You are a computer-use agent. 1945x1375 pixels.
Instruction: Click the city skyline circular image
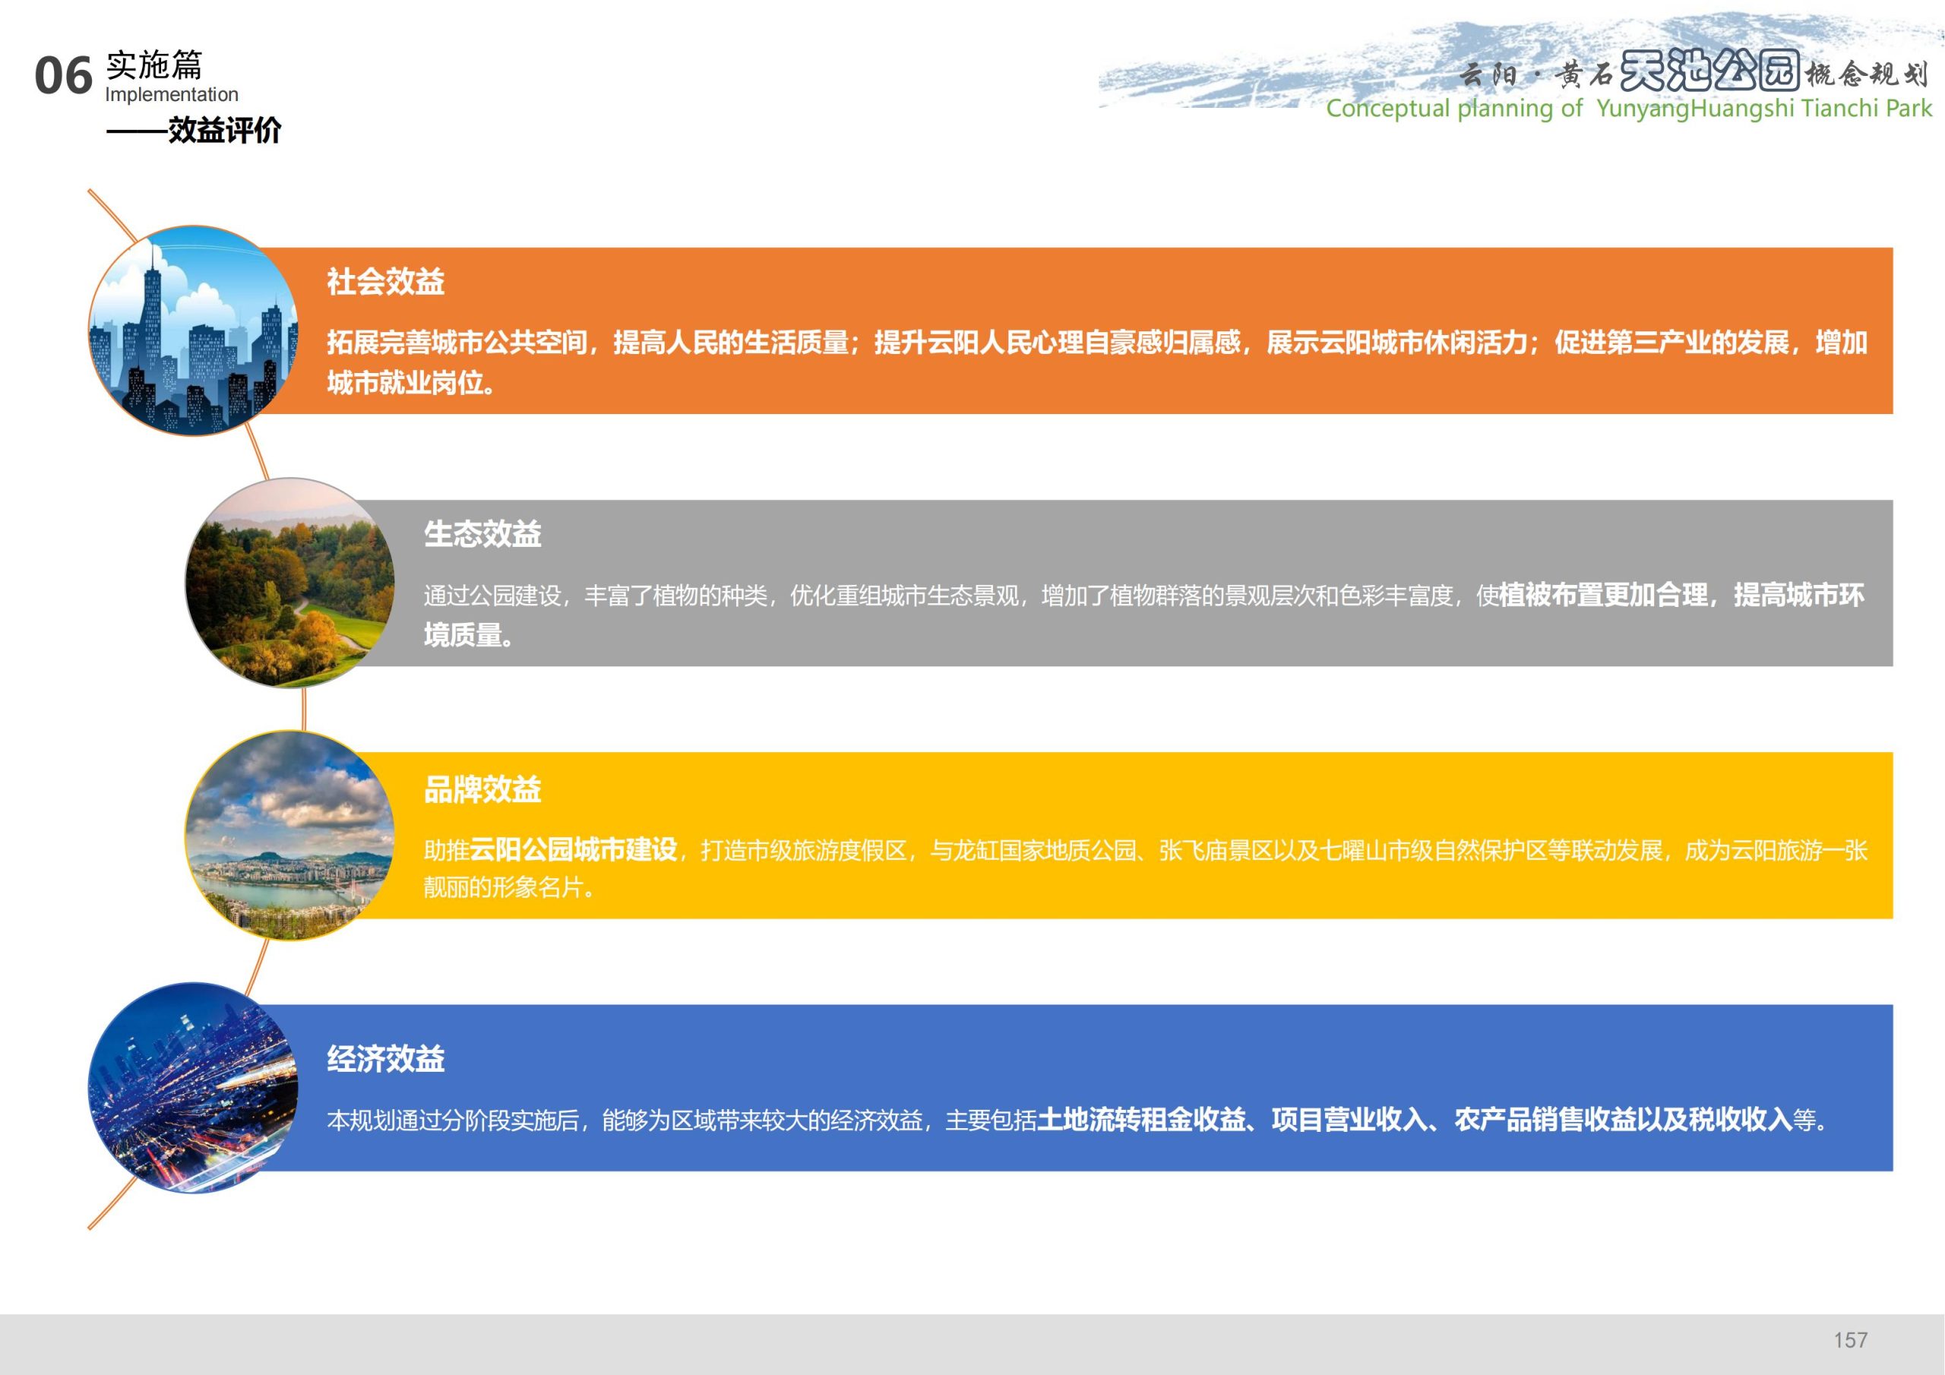(x=193, y=330)
